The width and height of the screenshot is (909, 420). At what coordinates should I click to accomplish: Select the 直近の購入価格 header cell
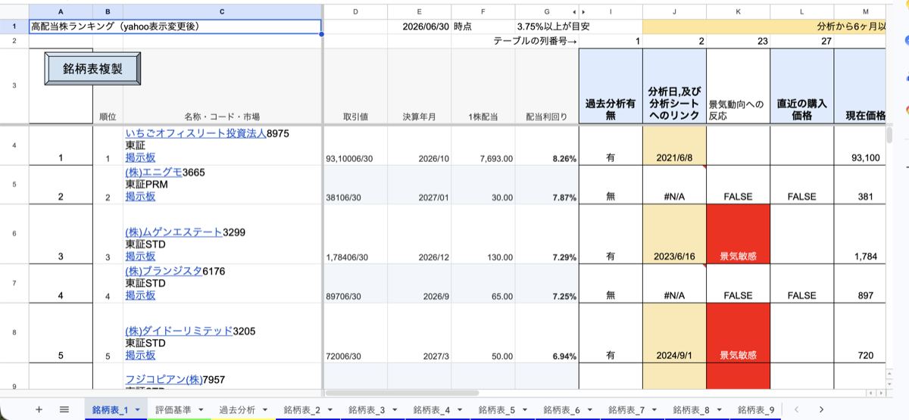(x=801, y=86)
